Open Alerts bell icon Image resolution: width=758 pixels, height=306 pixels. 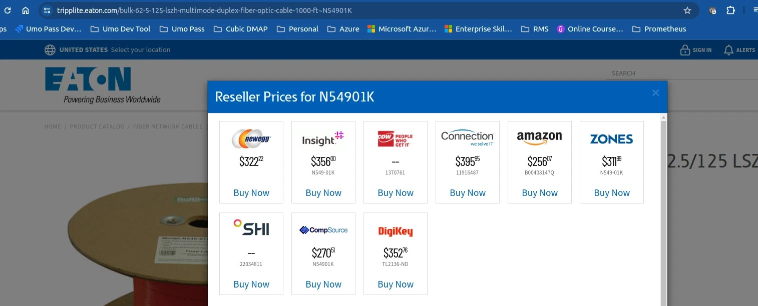point(729,49)
